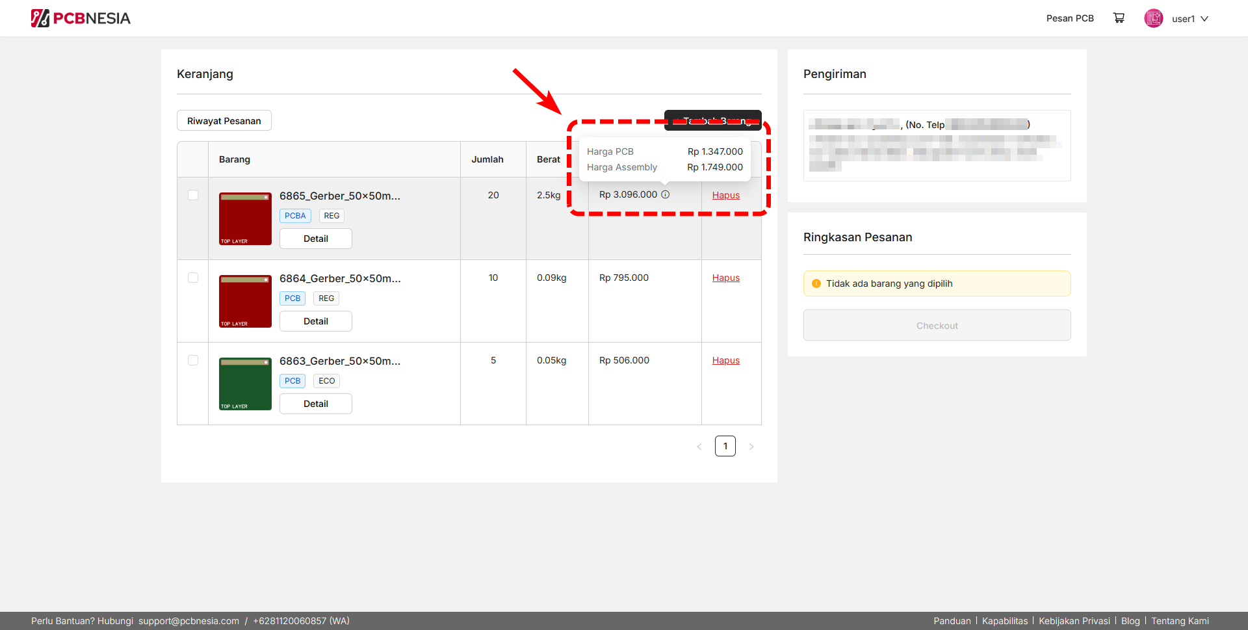Image resolution: width=1248 pixels, height=630 pixels.
Task: Click the WhatsApp number +6281120060857
Action: pyautogui.click(x=302, y=621)
